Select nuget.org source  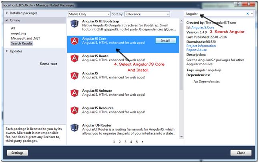(x=18, y=33)
